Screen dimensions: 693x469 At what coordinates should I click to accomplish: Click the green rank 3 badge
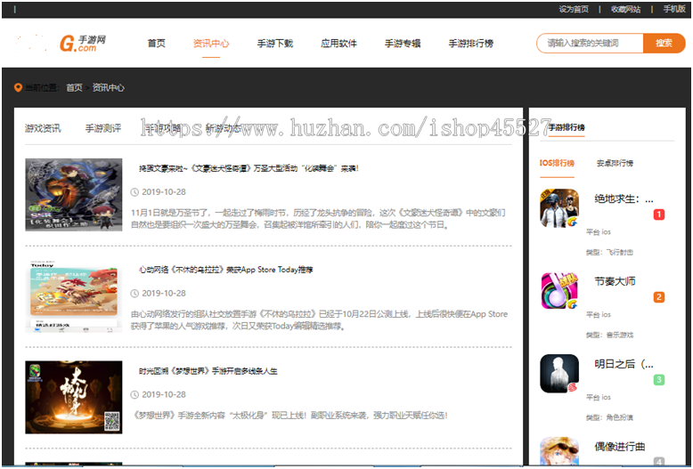tap(658, 380)
